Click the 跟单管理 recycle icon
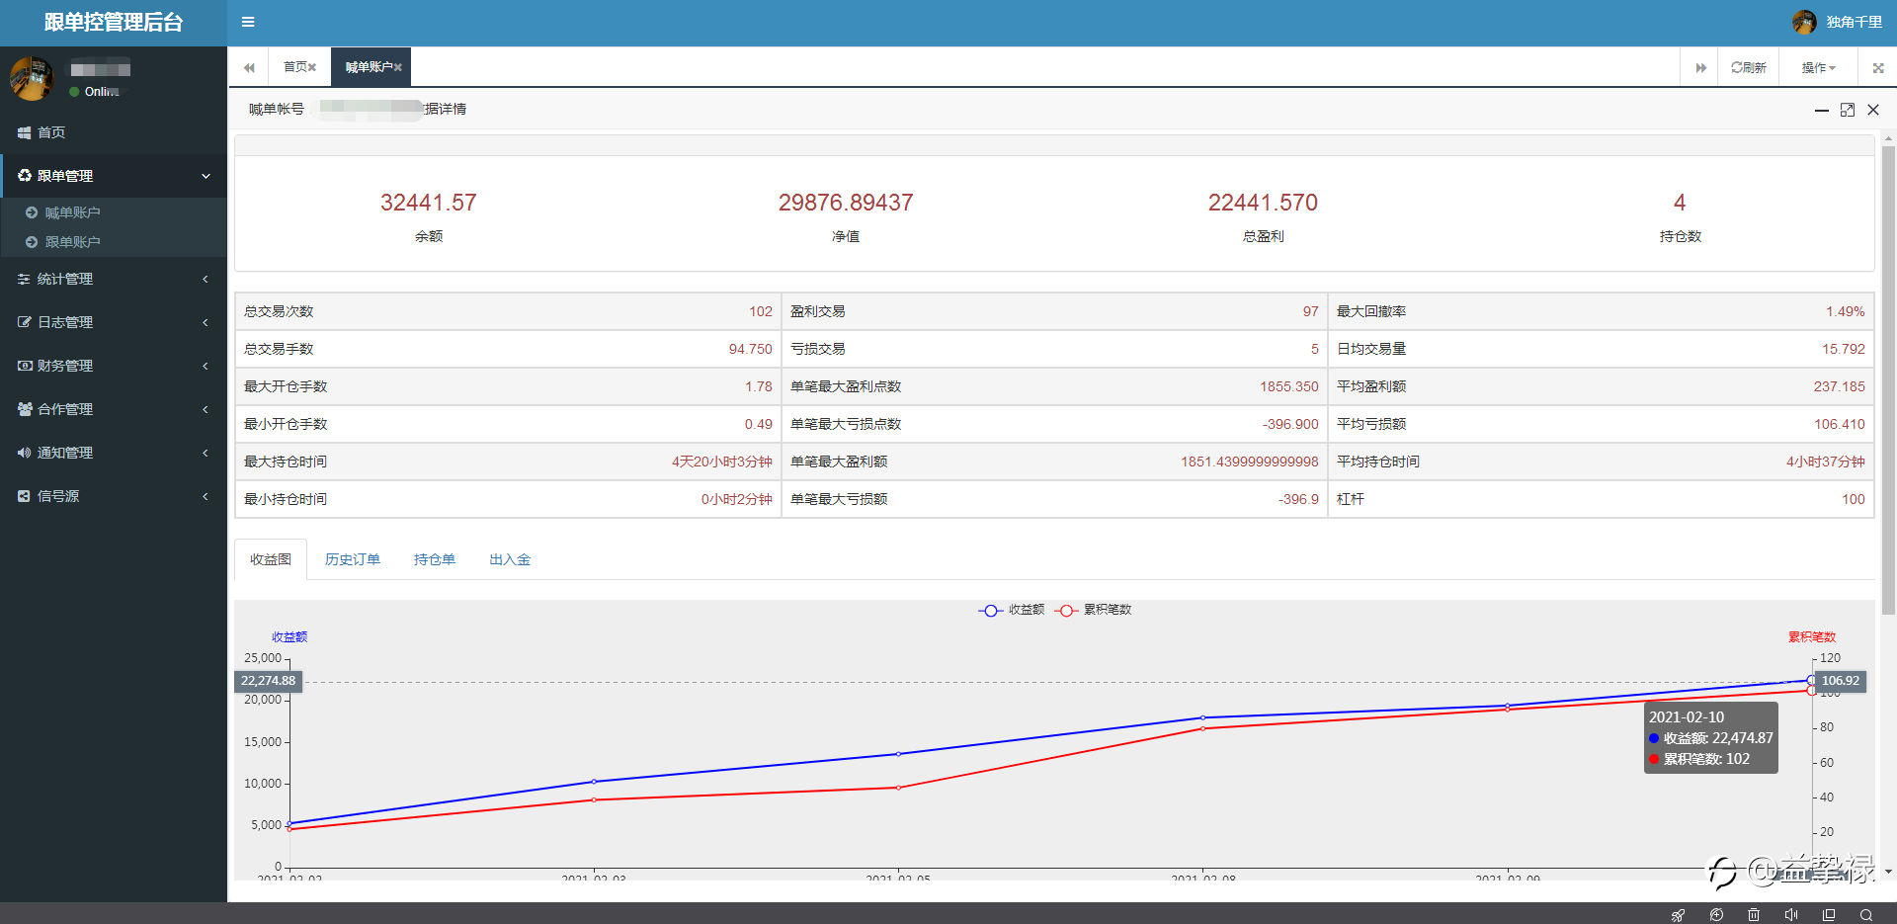The width and height of the screenshot is (1897, 924). coord(24,176)
